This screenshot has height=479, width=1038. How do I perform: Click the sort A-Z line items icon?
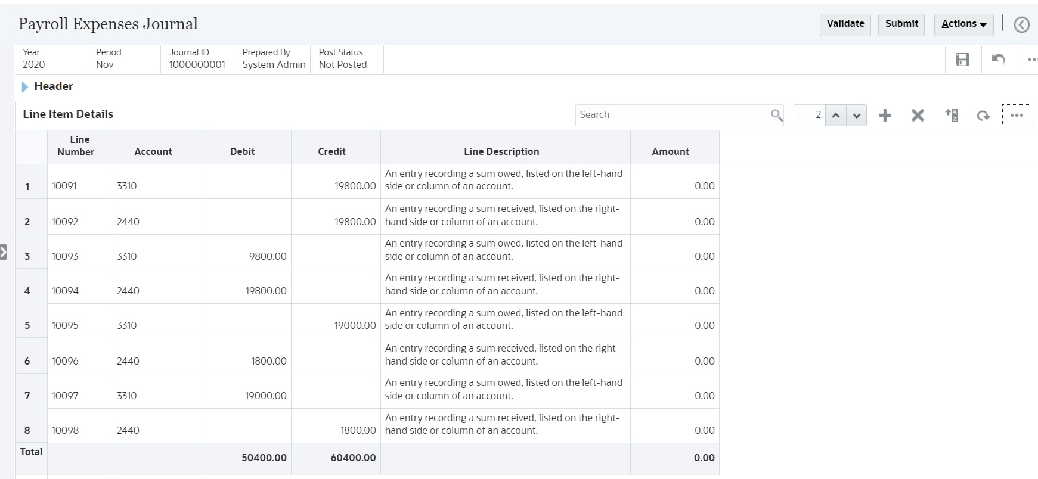point(952,116)
